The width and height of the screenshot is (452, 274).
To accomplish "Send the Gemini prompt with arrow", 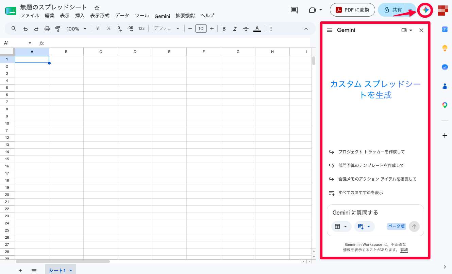I will click(414, 226).
